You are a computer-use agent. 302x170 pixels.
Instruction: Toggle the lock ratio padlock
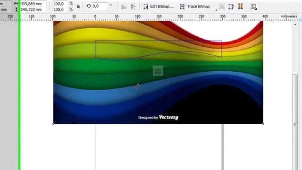point(78,6)
